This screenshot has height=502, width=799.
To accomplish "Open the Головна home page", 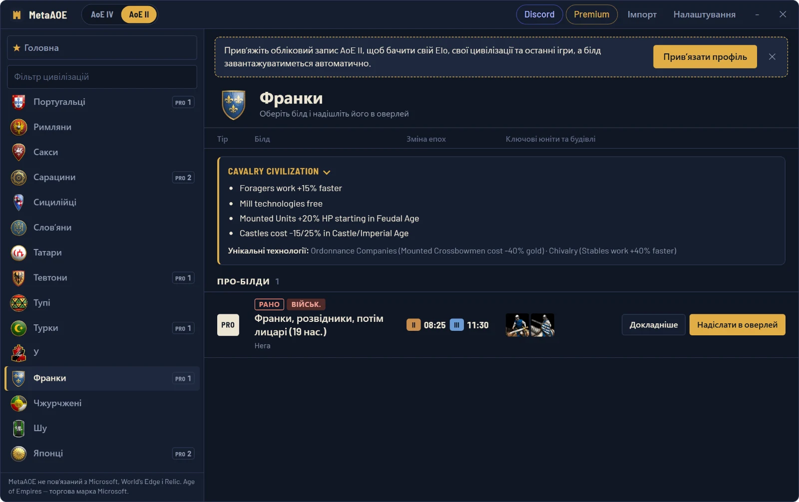I will pos(102,48).
